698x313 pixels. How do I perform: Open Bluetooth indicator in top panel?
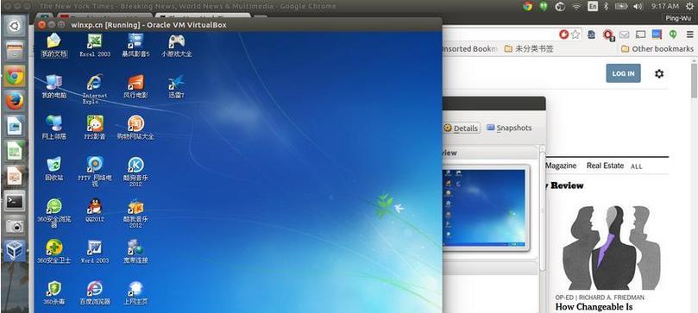pyautogui.click(x=606, y=6)
